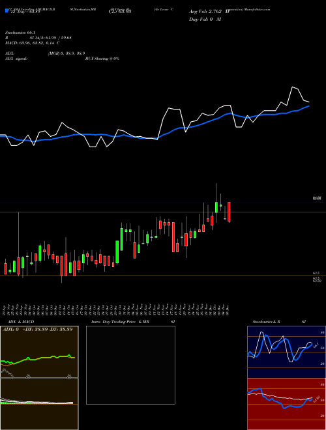Screen dimensions: 326x430
Task: Click the blue moving average line end point
Action: click(x=309, y=106)
